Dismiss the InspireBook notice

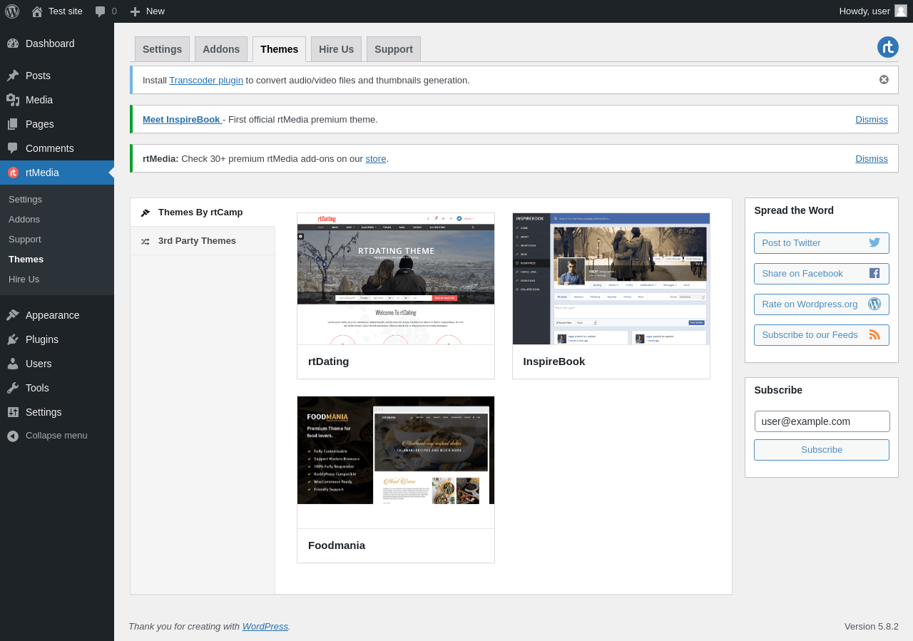(872, 119)
